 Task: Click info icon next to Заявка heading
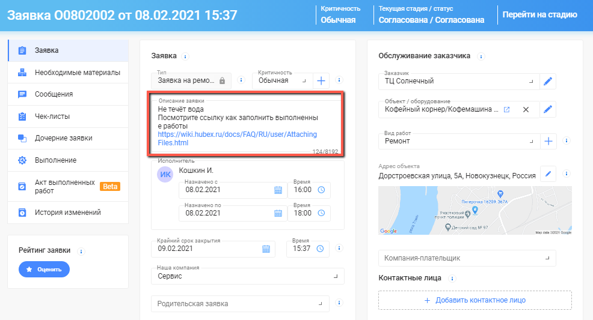185,56
